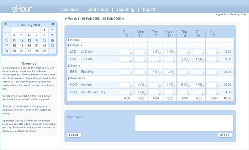Click the February 2008 calendar title

pyautogui.click(x=29, y=25)
